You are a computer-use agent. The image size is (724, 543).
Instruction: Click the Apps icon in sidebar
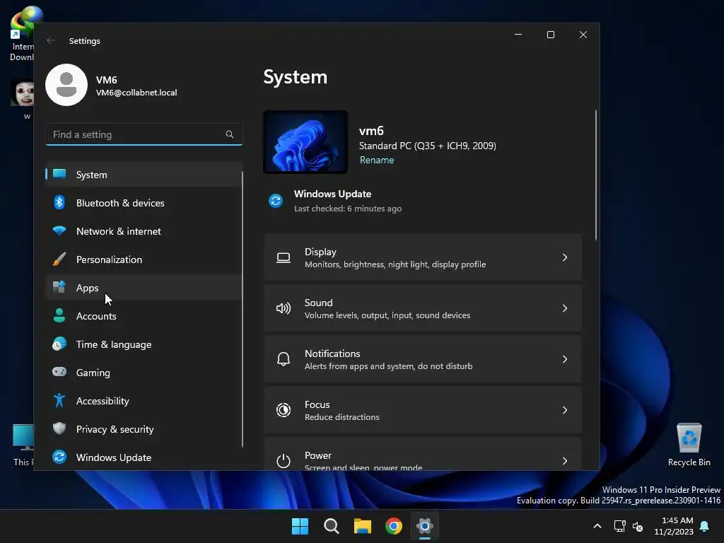tap(59, 287)
